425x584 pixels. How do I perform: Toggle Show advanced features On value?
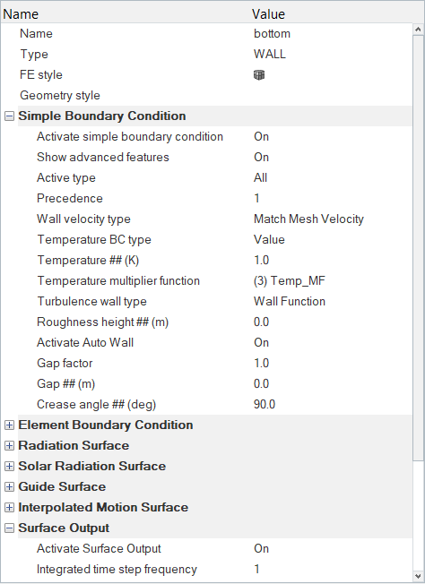click(x=261, y=157)
